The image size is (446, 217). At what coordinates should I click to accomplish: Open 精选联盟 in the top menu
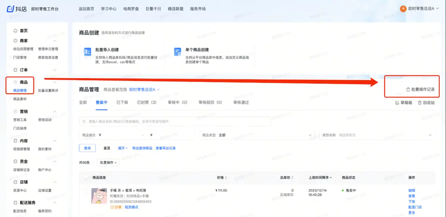coord(176,9)
